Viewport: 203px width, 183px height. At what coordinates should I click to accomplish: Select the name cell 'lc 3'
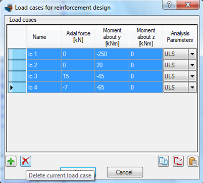click(x=44, y=76)
